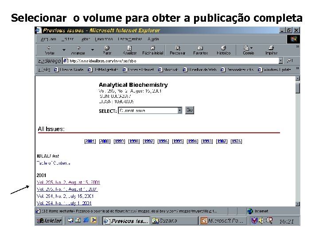Open the Favoritos toolbar button
The width and height of the screenshot is (319, 239).
pyautogui.click(x=200, y=50)
